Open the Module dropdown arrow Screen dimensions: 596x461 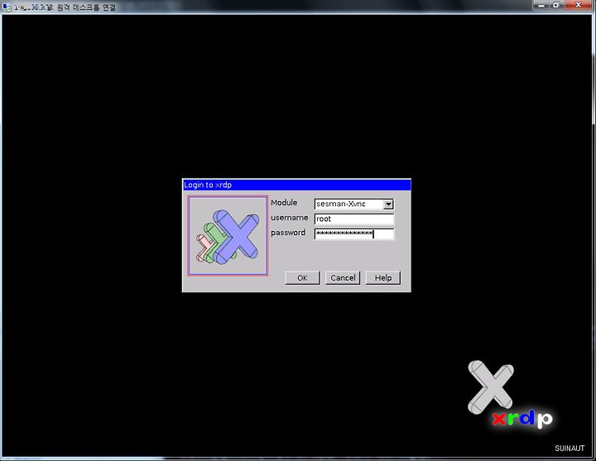click(x=387, y=204)
